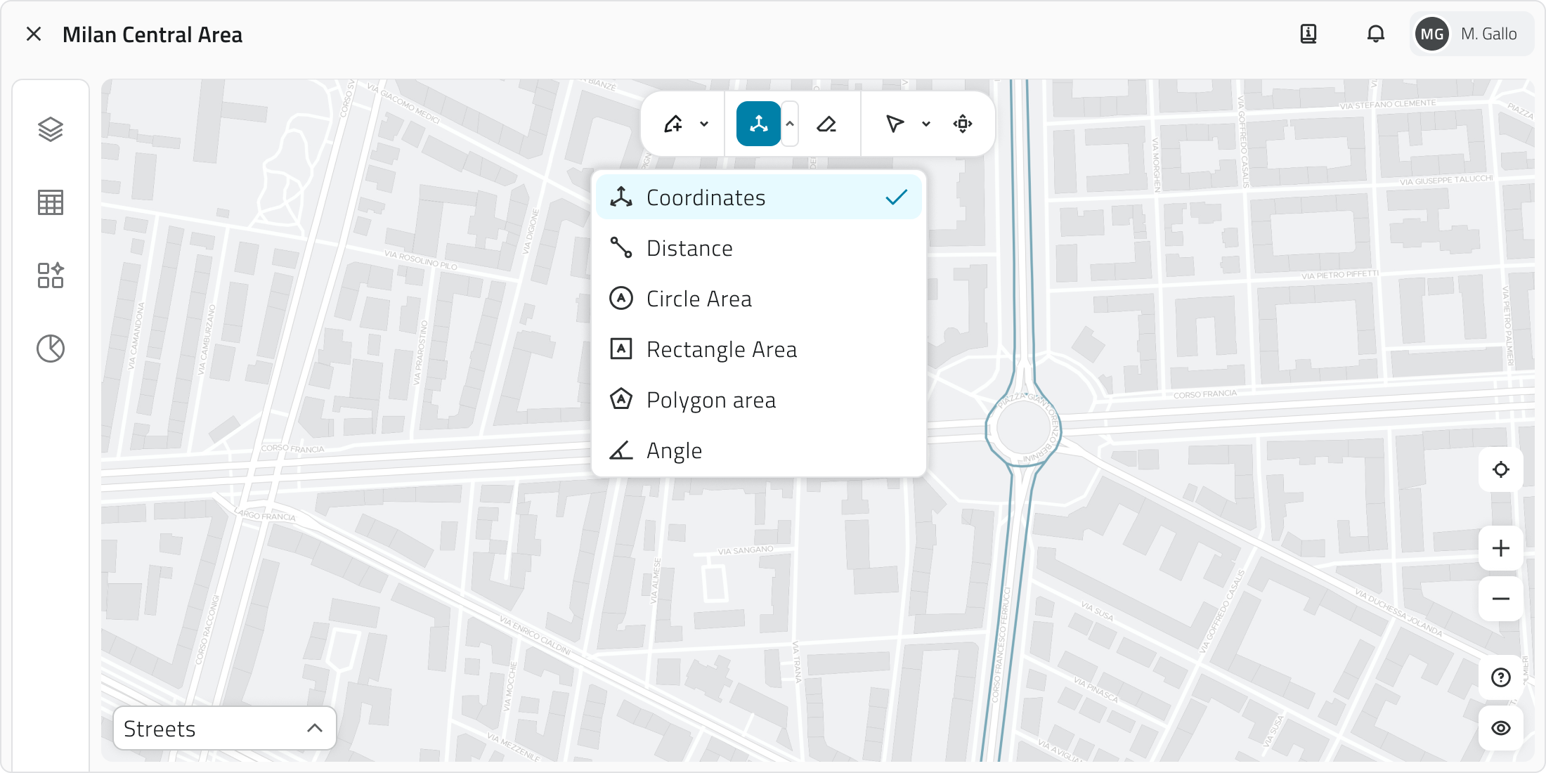Collapse the measure tools menu chevron
Viewport: 1546px width, 773px height.
click(x=790, y=124)
